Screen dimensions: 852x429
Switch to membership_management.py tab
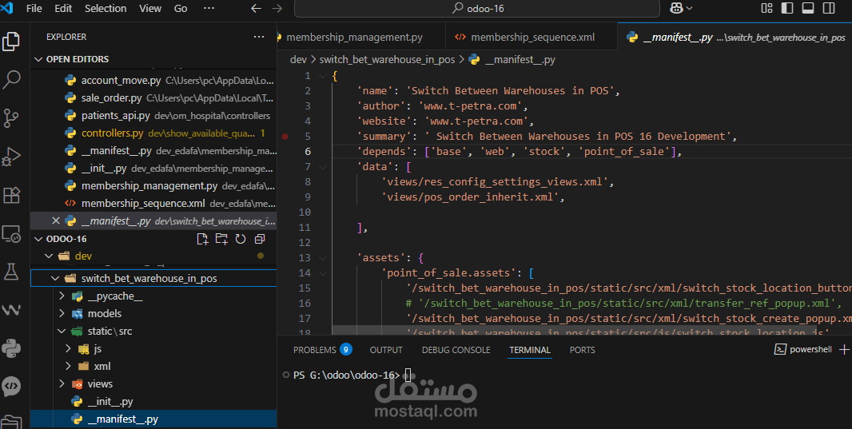click(x=360, y=37)
